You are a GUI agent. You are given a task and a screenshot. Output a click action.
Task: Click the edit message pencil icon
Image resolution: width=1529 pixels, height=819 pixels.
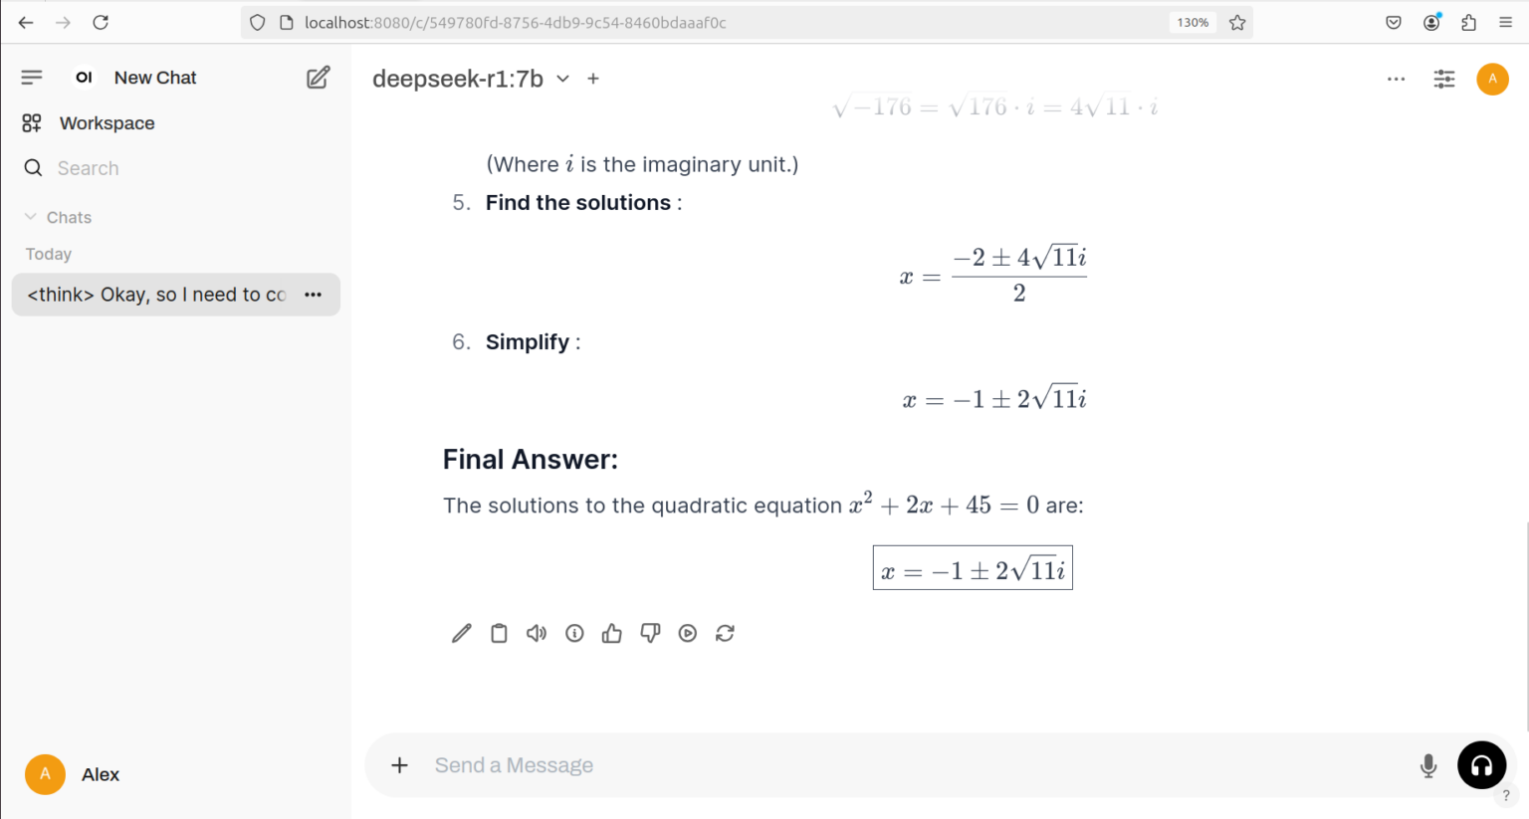462,633
